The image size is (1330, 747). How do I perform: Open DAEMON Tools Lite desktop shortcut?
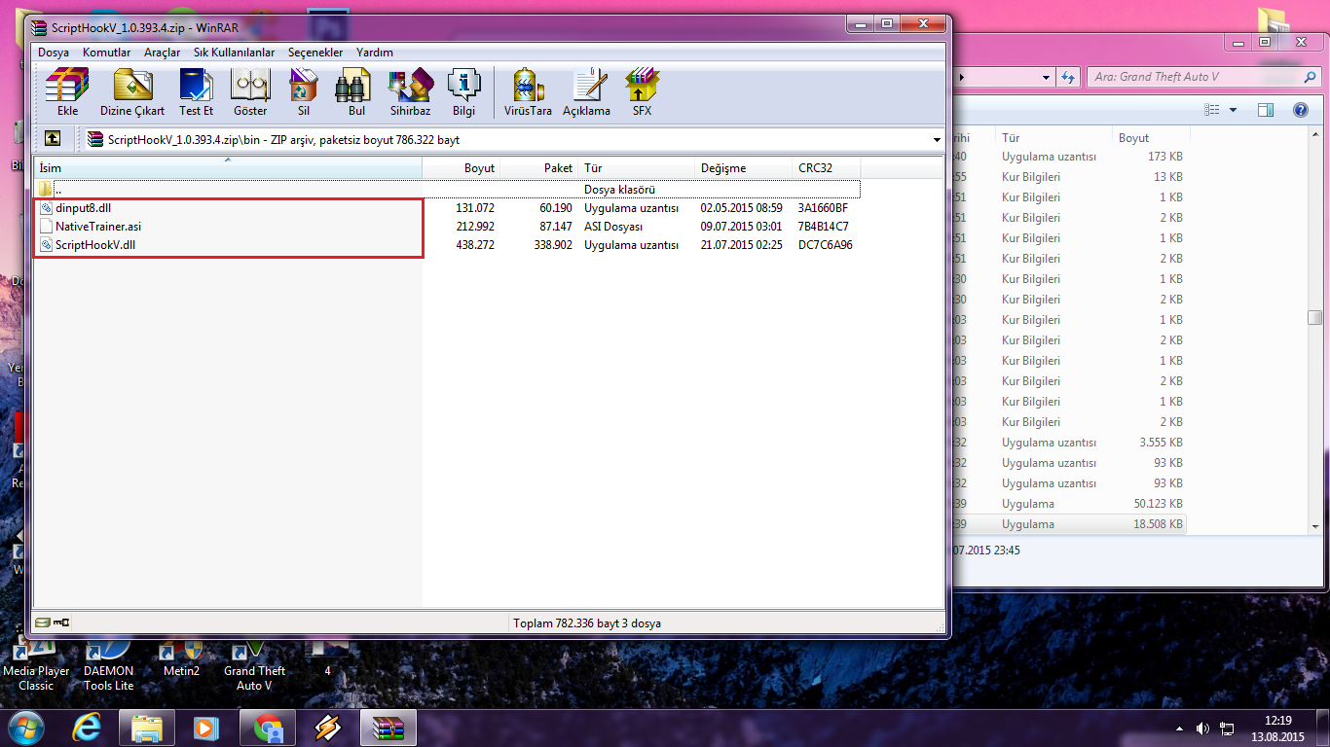pyautogui.click(x=108, y=665)
